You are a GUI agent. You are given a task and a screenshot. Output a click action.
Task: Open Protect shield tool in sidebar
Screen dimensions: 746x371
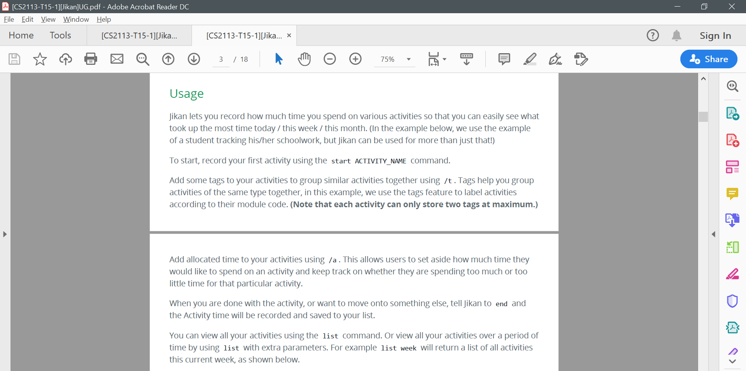coord(732,301)
